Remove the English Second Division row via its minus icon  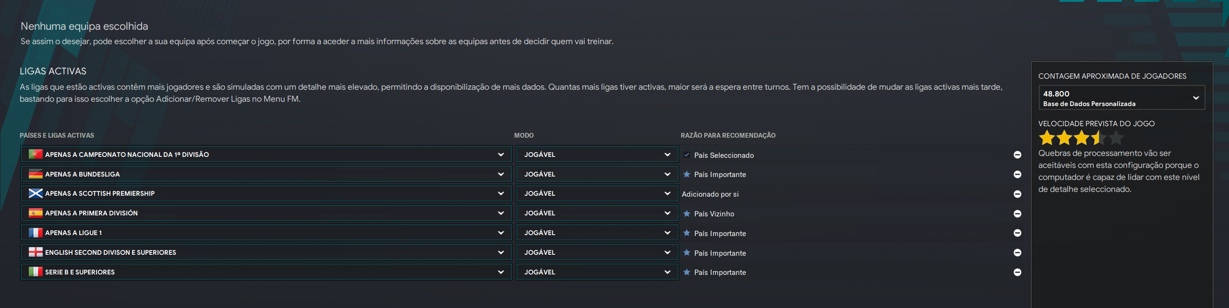pyautogui.click(x=1017, y=252)
